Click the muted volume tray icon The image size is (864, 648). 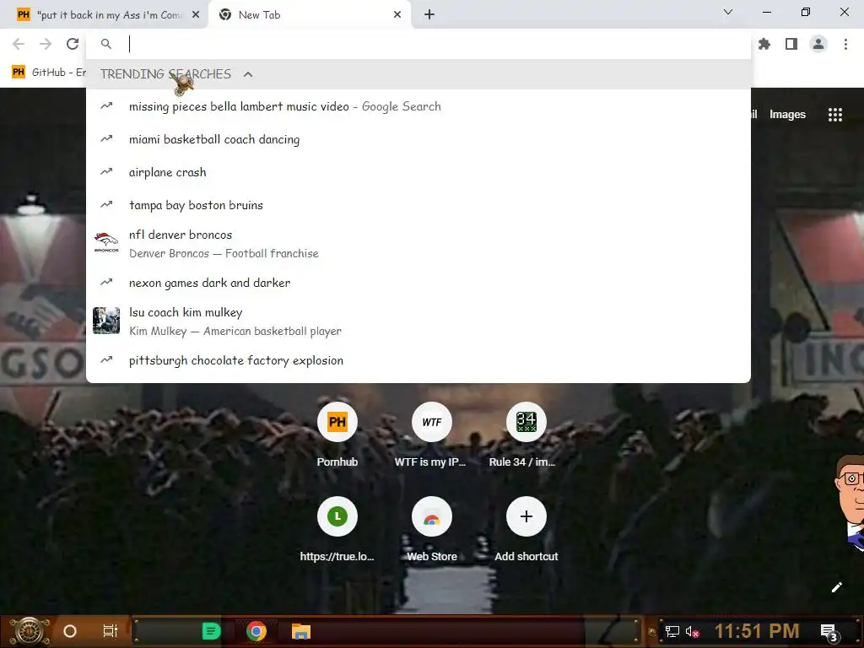693,631
